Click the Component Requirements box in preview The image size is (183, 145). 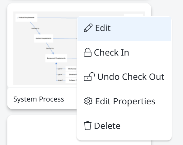[56, 58]
